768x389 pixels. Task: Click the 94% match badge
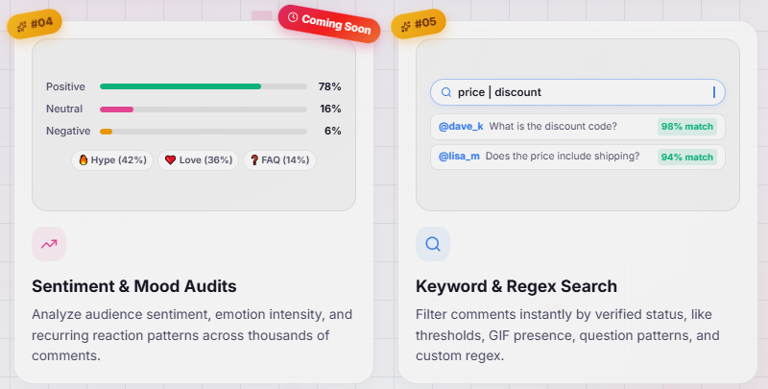[x=687, y=157]
